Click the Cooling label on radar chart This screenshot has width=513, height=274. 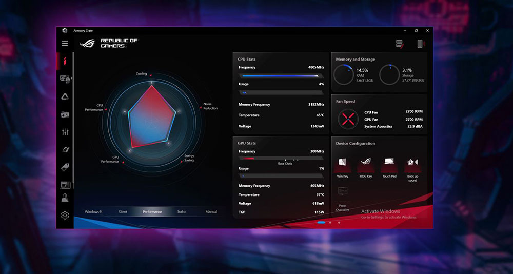(142, 74)
